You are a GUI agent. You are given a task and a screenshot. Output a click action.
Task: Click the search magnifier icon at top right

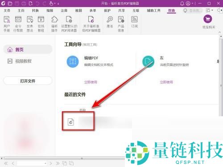pos(219,10)
